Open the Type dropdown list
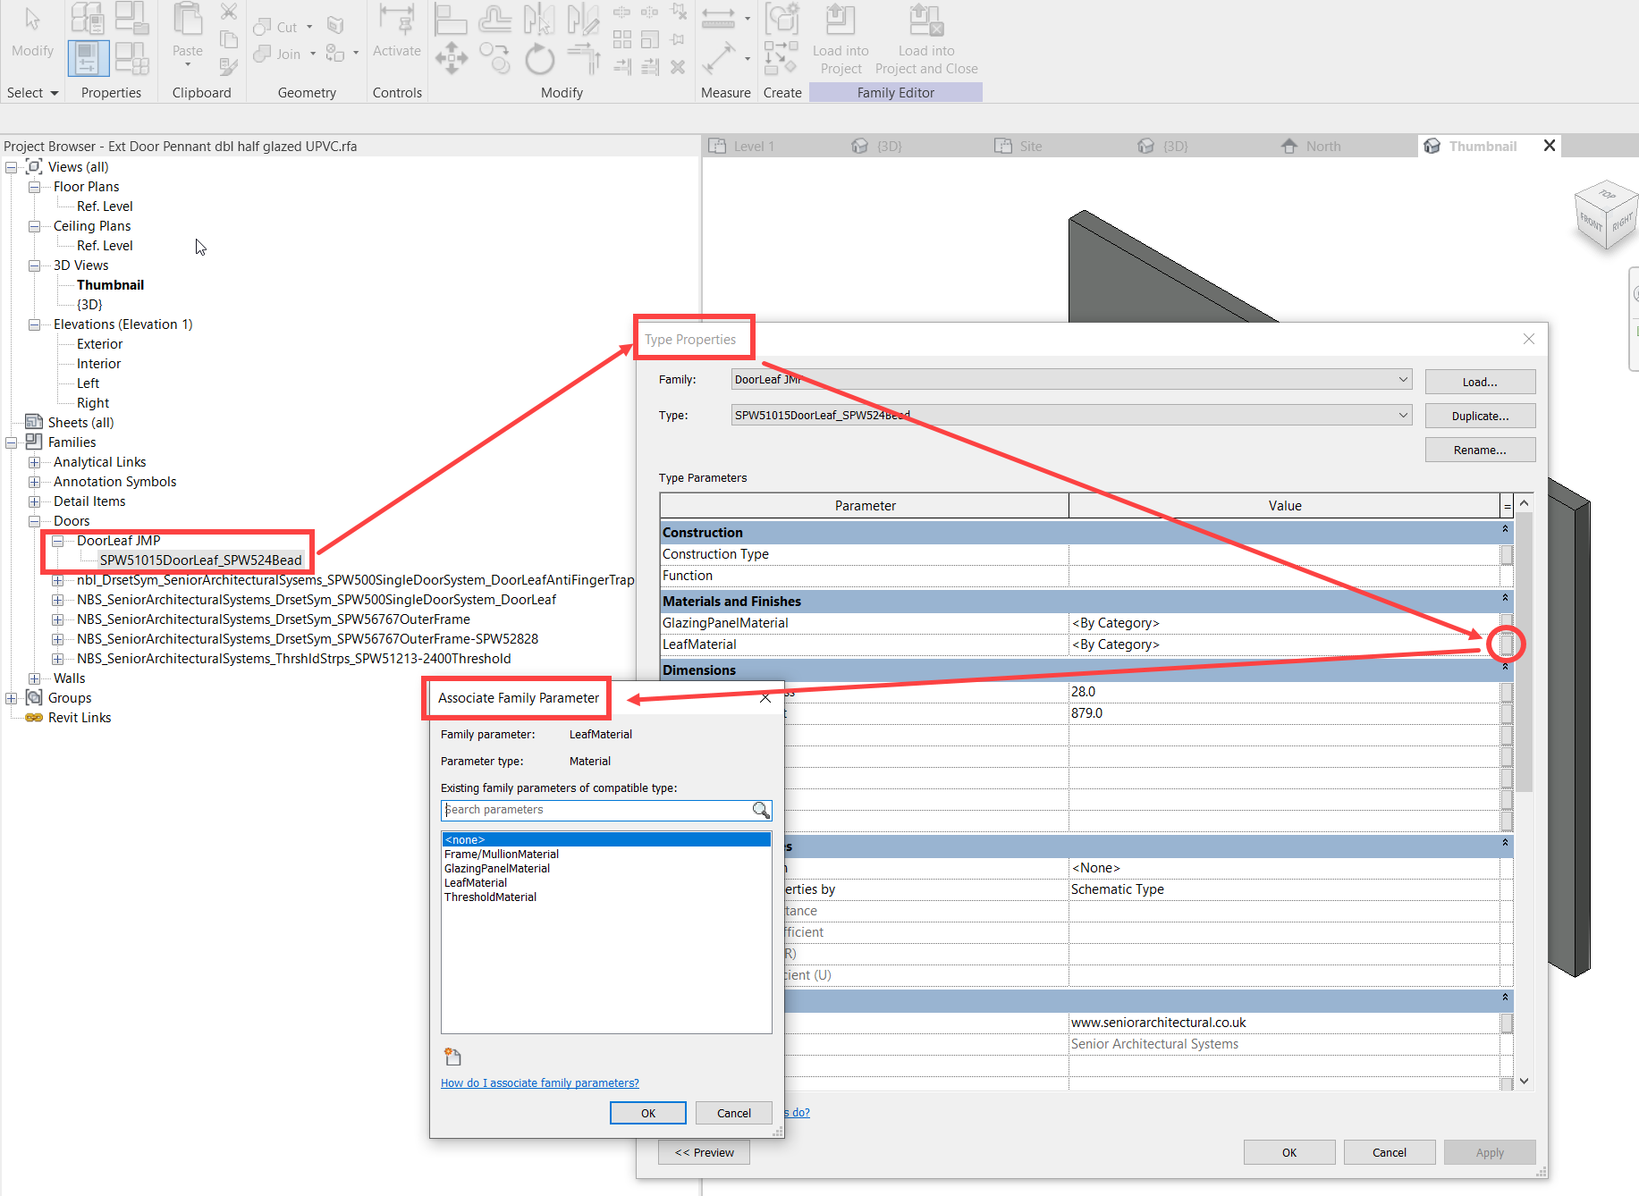 click(x=1402, y=415)
